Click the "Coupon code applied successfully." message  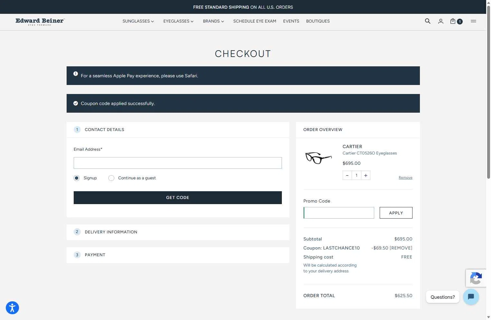pyautogui.click(x=118, y=103)
